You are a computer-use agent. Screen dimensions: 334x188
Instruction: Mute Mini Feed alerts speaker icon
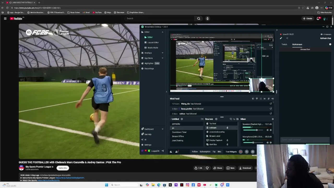point(273,99)
